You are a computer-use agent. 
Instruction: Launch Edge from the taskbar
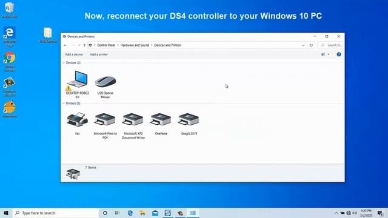point(130,213)
